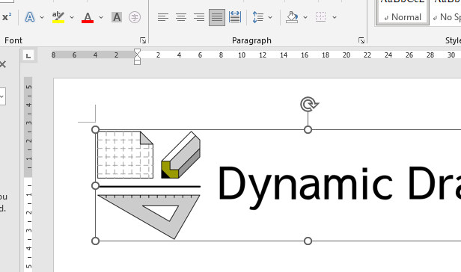The image size is (461, 272).
Task: Click top-middle resize handle of text box
Action: [308, 130]
